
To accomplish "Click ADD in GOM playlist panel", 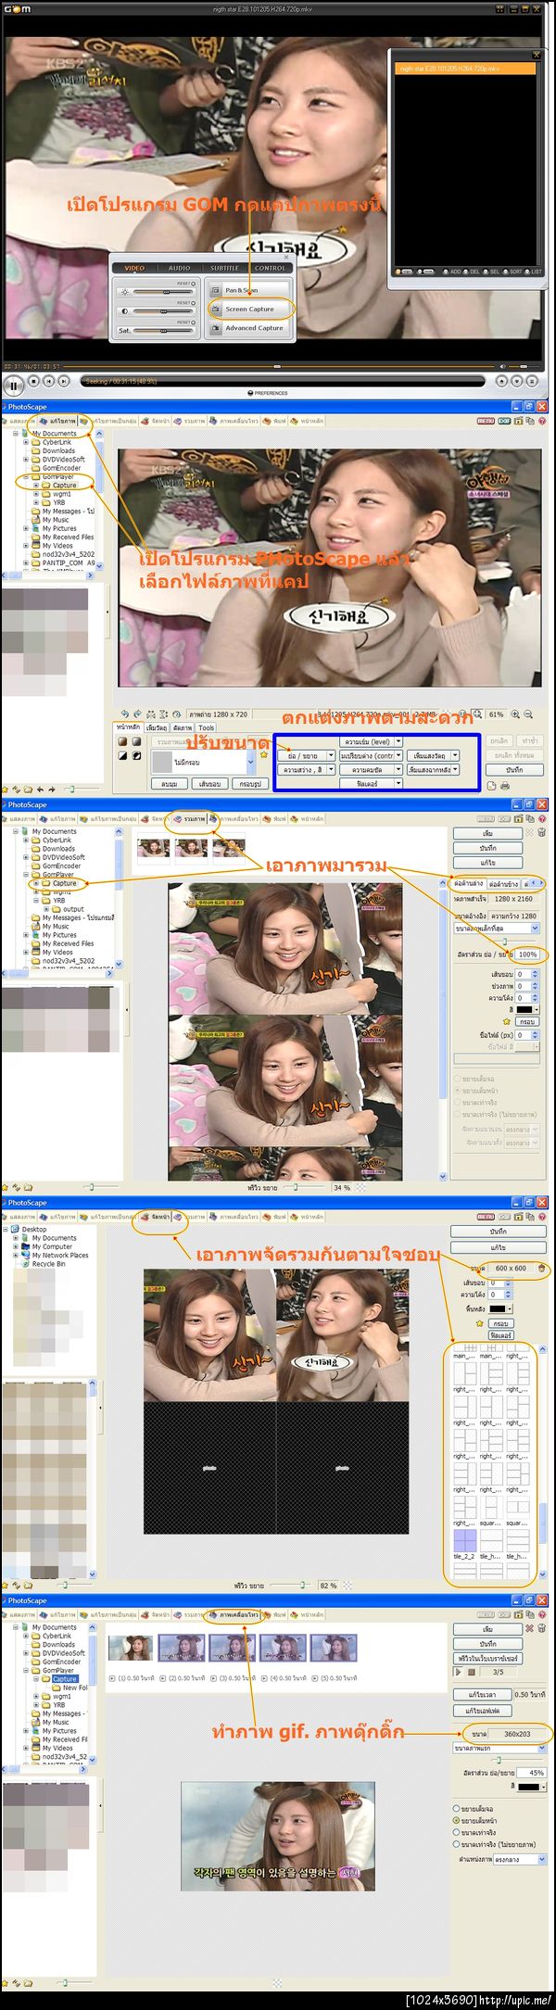I will click(453, 272).
